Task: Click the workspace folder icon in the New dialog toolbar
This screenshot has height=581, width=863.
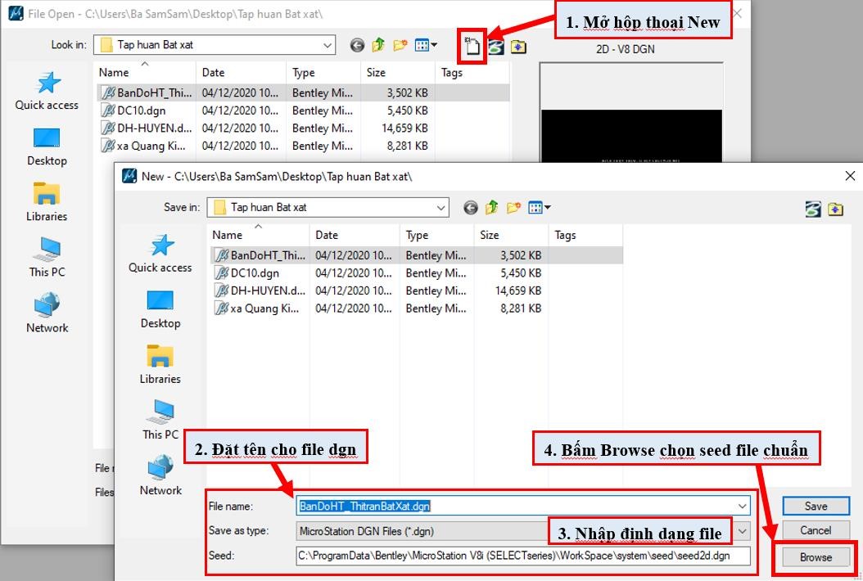Action: [x=836, y=209]
